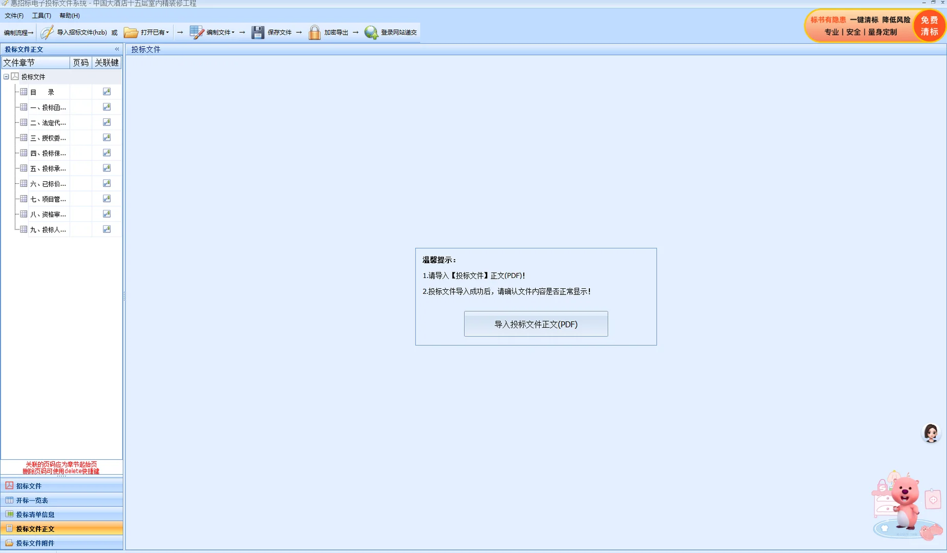Screen dimensions: 947x553
Task: Switch to the 投标文件附件 section
Action: click(62, 543)
